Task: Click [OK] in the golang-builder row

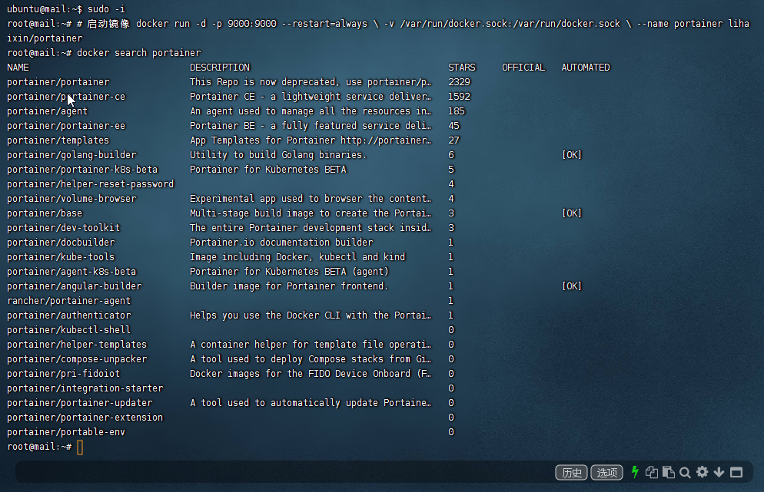Action: pyautogui.click(x=572, y=155)
